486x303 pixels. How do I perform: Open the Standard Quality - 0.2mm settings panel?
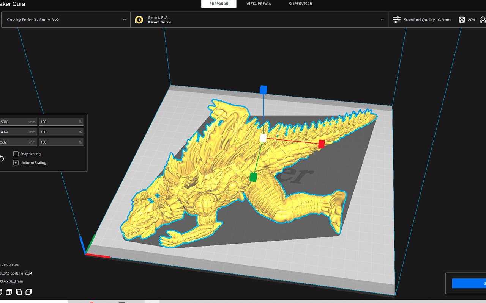(427, 20)
